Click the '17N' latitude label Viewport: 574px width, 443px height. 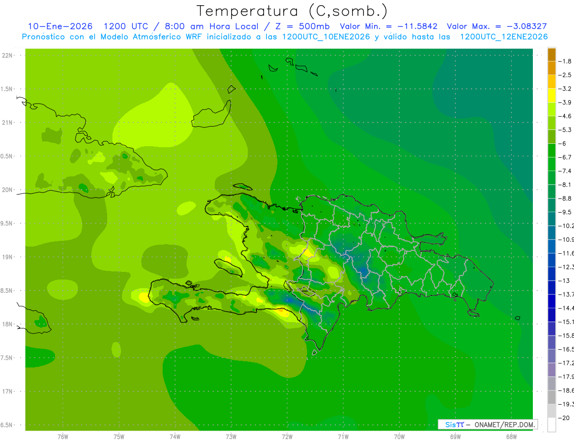(x=7, y=392)
